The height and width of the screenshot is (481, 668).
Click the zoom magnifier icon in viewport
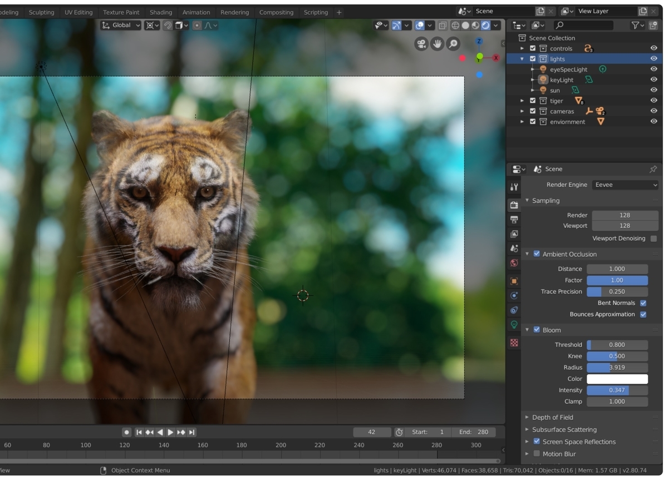[x=454, y=44]
